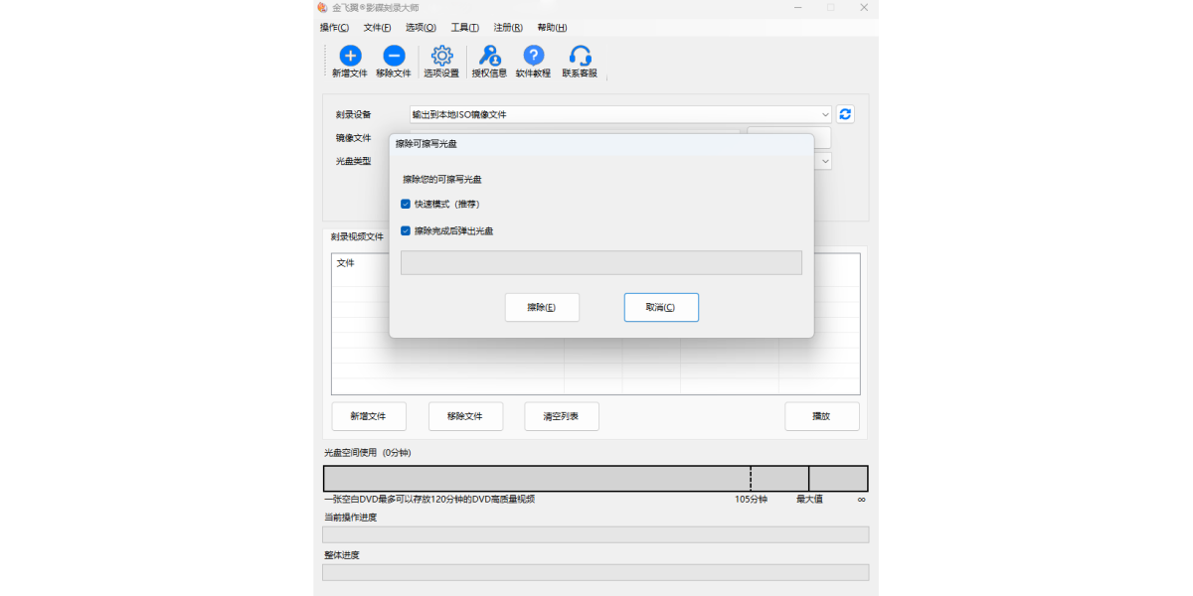The image size is (1193, 596).
Task: Click the 清空列表 button
Action: (562, 416)
